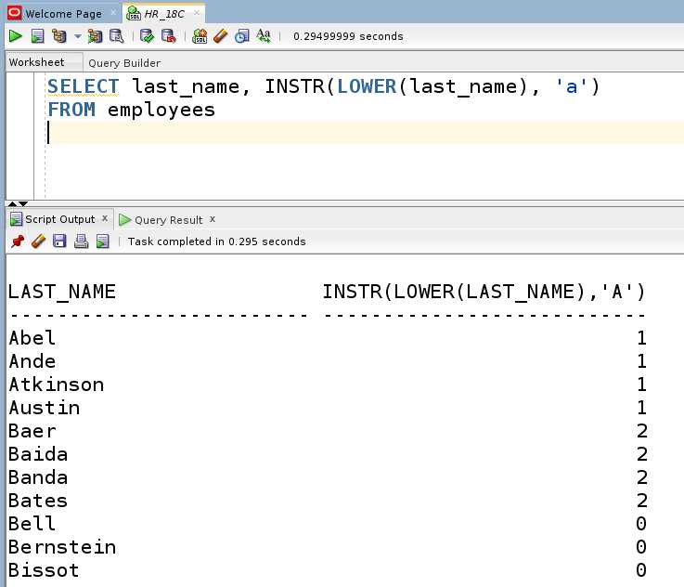Click the Run Script icon
684x587 pixels.
point(37,36)
